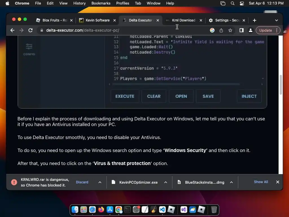Open Terminal from the dock

pyautogui.click(x=127, y=210)
